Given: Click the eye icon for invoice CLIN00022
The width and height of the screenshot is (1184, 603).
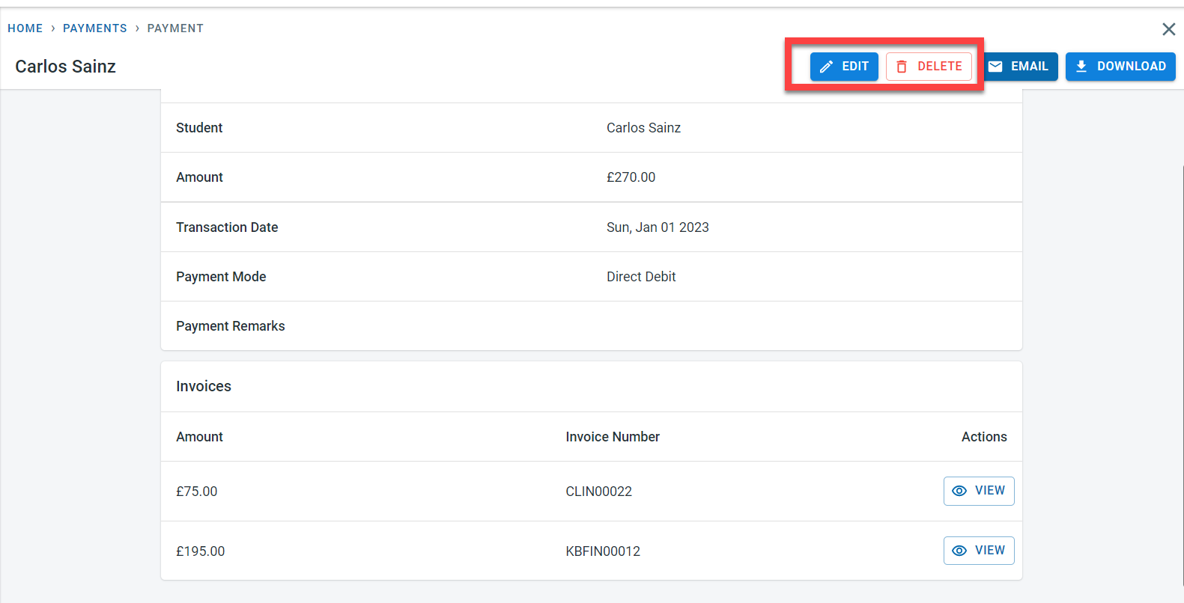Looking at the screenshot, I should (x=959, y=491).
